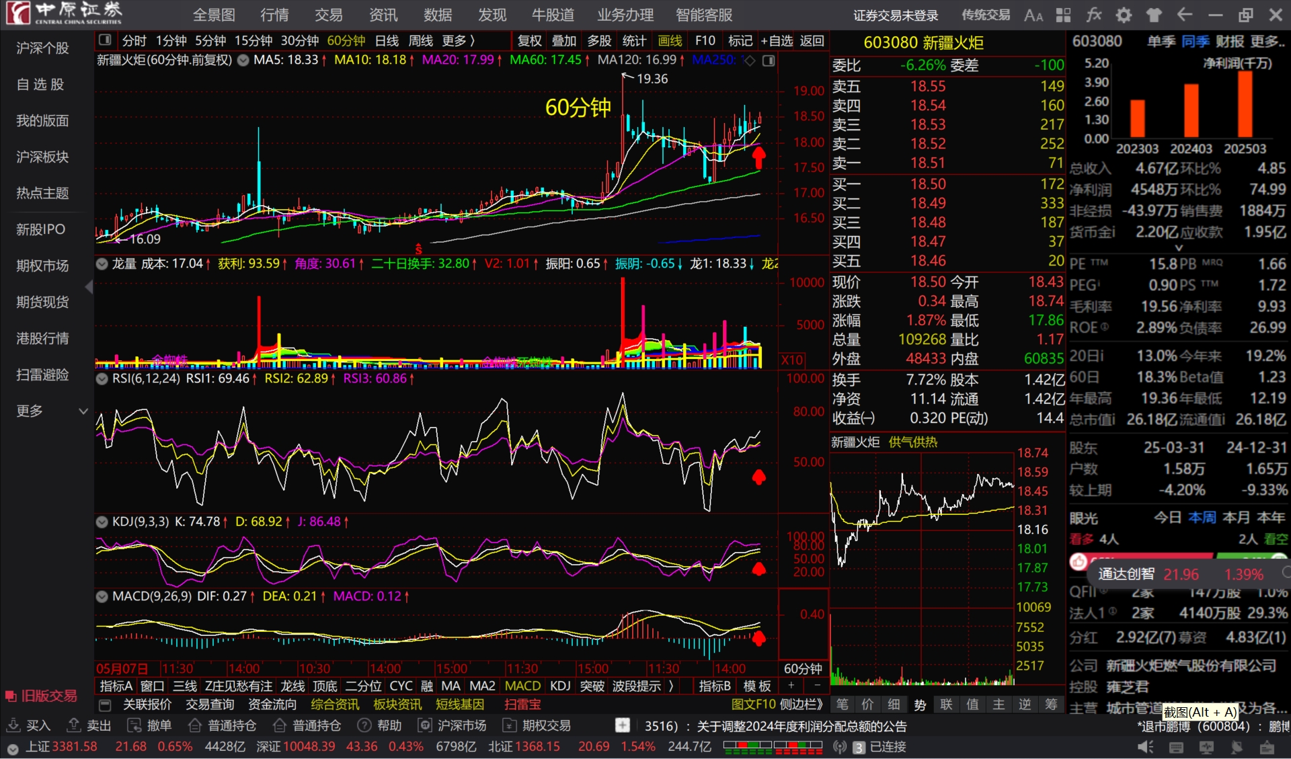Image resolution: width=1291 pixels, height=759 pixels.
Task: Click the 返回 return button
Action: 812,40
